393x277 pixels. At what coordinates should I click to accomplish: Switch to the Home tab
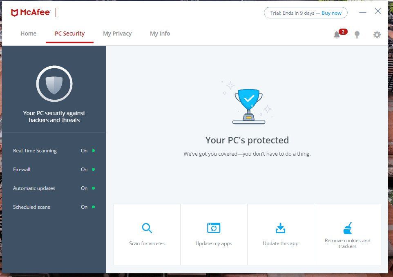point(28,34)
